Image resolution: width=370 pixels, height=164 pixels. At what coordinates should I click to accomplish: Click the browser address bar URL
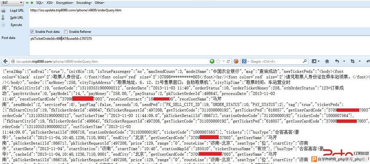point(57,61)
